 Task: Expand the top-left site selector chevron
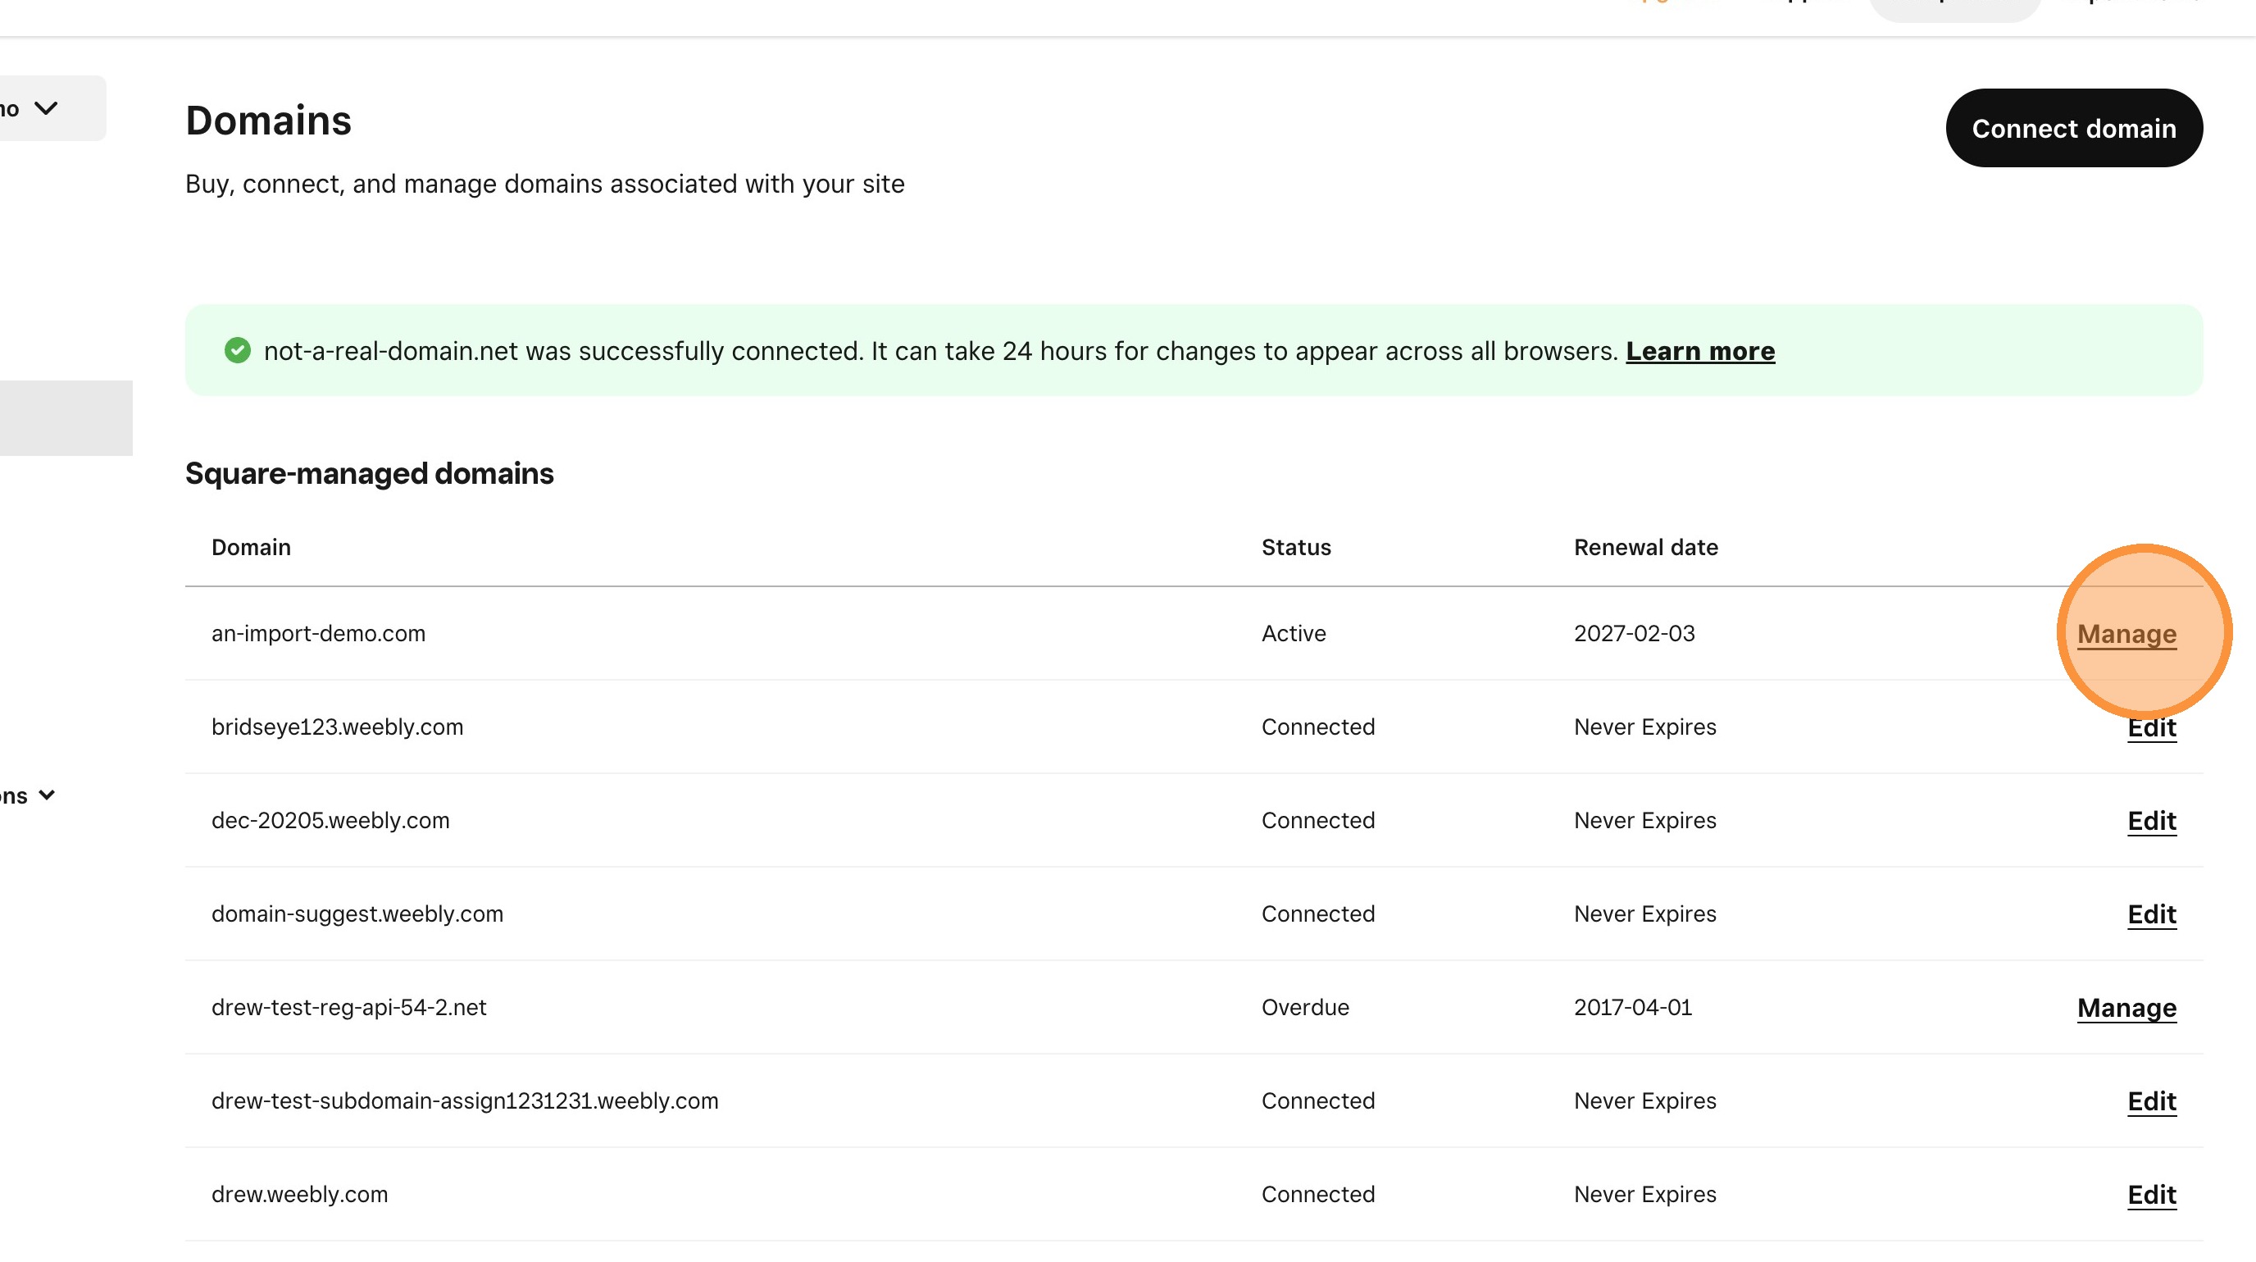tap(46, 107)
